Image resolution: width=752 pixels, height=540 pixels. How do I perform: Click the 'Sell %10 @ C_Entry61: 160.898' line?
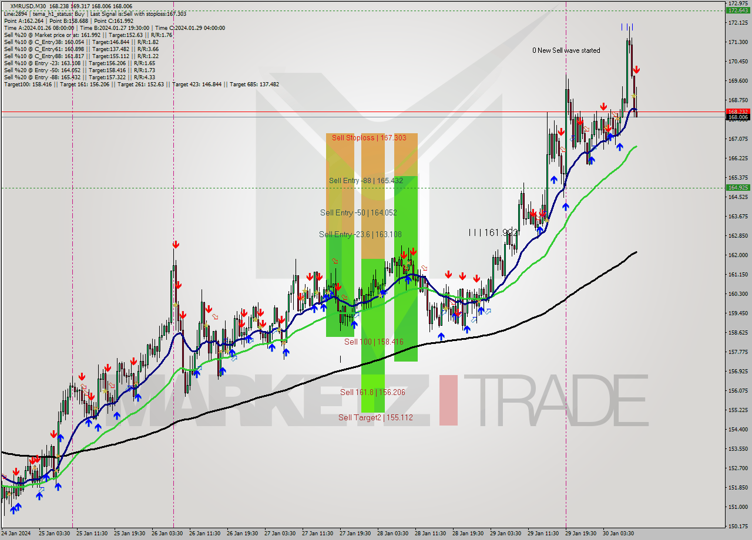81,49
